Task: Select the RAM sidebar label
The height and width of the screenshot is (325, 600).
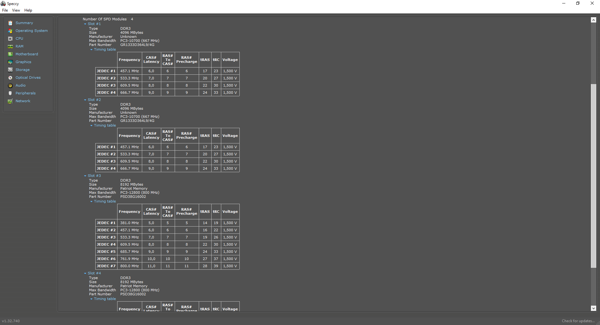Action: click(19, 46)
